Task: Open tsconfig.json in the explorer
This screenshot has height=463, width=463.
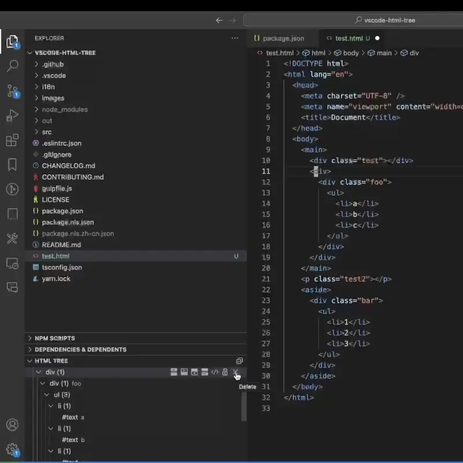Action: [135, 267]
